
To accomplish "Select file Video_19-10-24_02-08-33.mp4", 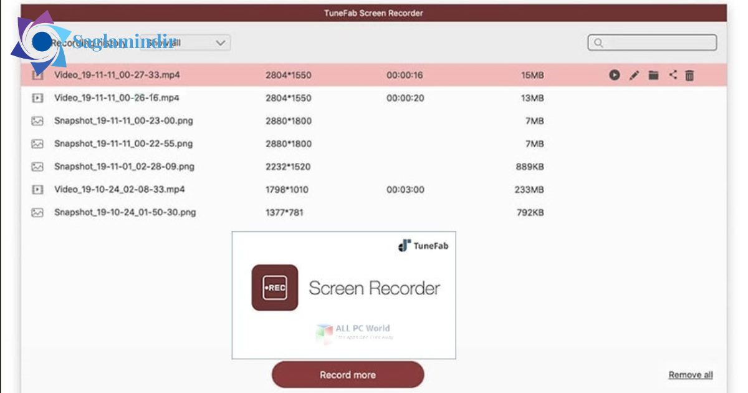I will pyautogui.click(x=119, y=189).
